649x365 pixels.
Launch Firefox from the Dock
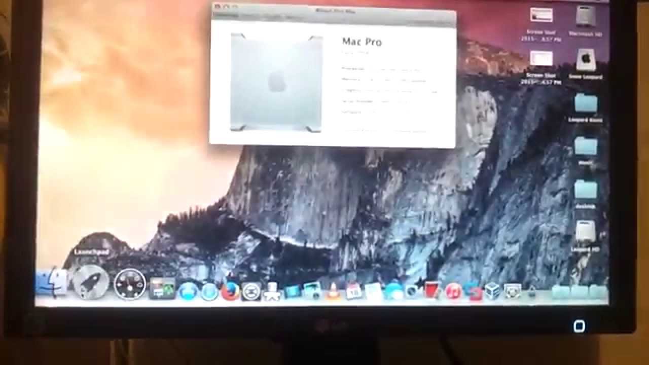231,291
